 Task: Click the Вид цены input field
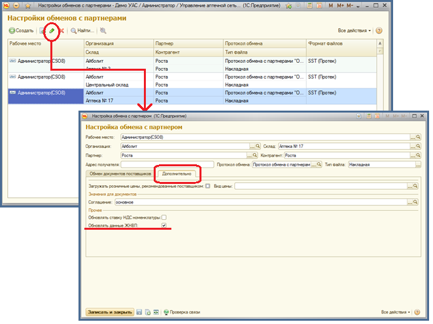point(321,186)
